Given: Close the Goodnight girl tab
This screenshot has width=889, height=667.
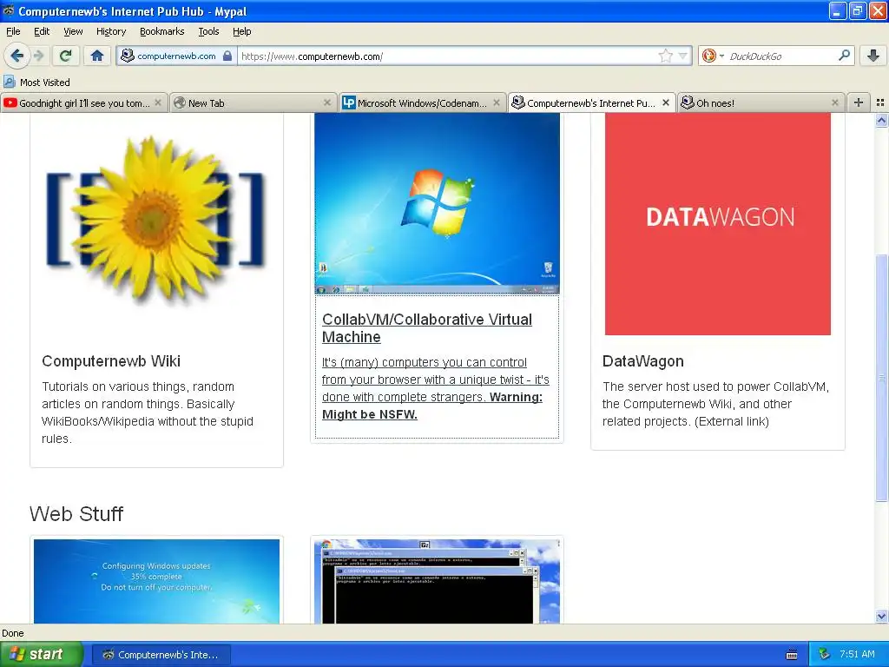Looking at the screenshot, I should pyautogui.click(x=158, y=102).
